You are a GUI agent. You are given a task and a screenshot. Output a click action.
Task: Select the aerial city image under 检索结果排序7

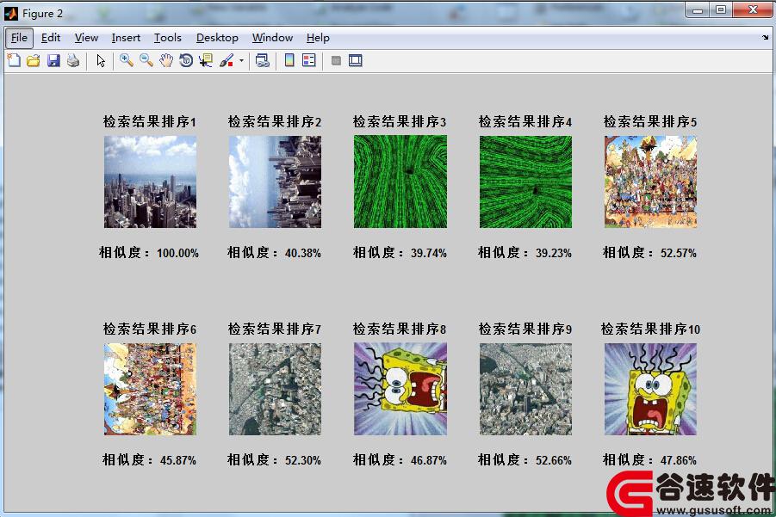pos(275,390)
